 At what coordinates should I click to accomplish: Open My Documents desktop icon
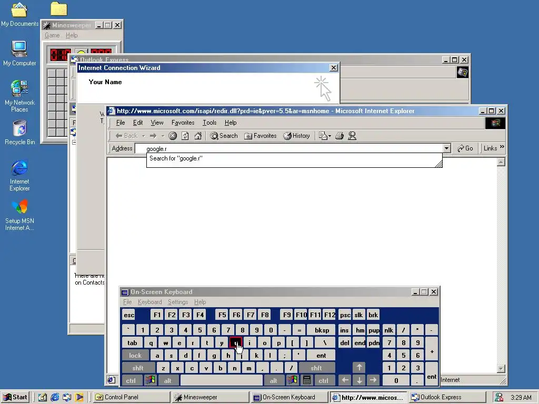pyautogui.click(x=19, y=14)
